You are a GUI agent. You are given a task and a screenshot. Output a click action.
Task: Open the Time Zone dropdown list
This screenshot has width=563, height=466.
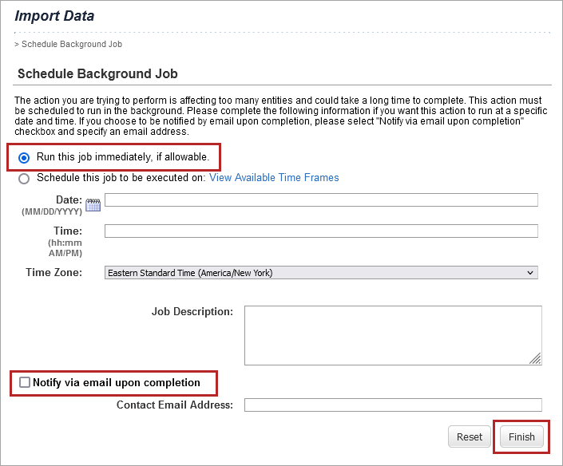point(321,273)
